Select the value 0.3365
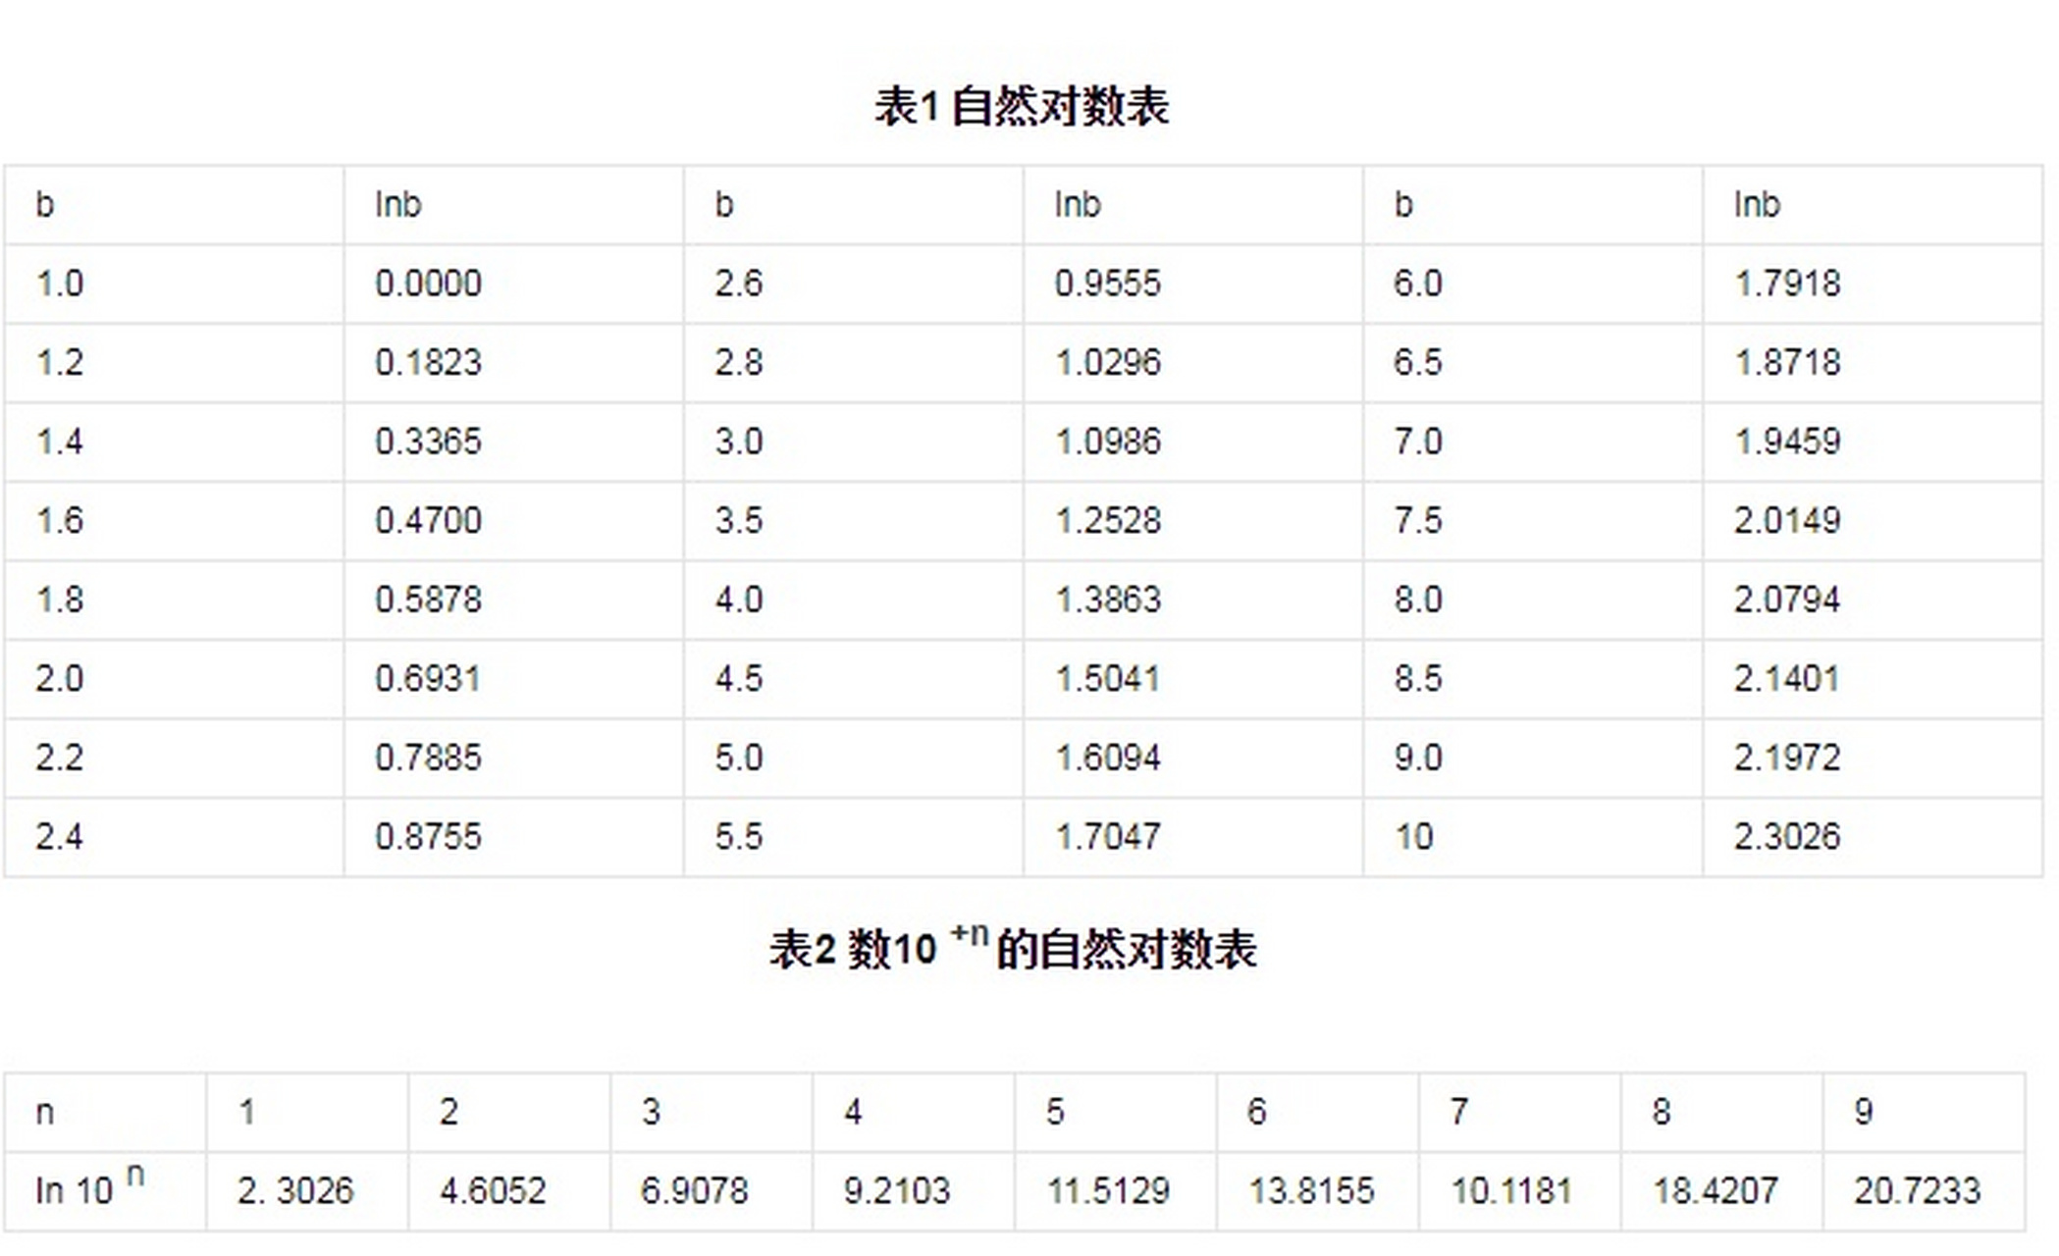 428,442
